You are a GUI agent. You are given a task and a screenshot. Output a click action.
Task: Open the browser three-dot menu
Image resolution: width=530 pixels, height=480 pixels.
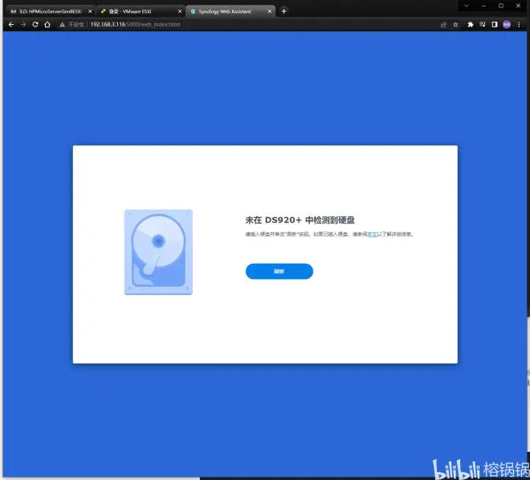pyautogui.click(x=519, y=24)
